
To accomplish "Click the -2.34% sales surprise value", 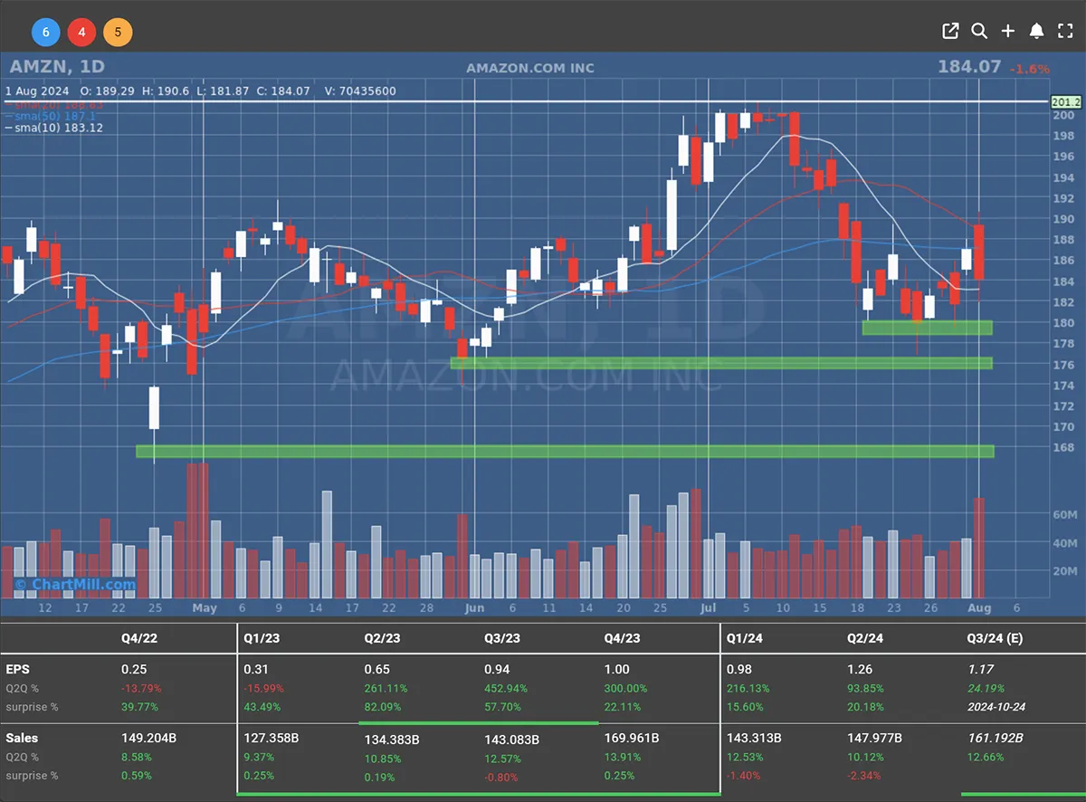I will coord(864,775).
